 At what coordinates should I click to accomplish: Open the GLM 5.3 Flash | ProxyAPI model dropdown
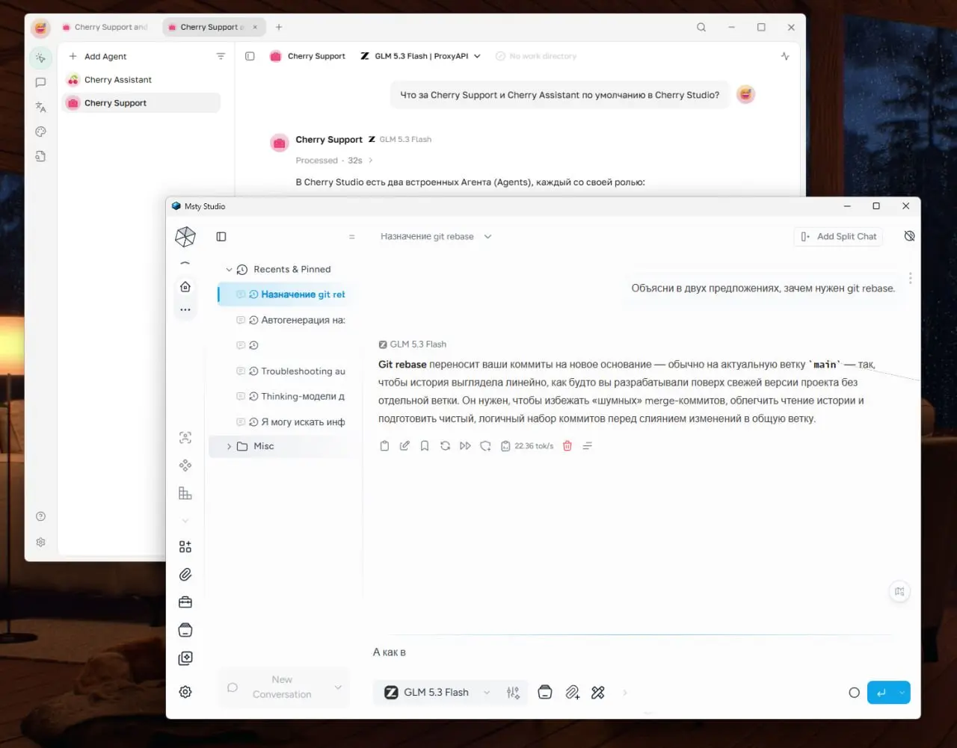click(421, 56)
